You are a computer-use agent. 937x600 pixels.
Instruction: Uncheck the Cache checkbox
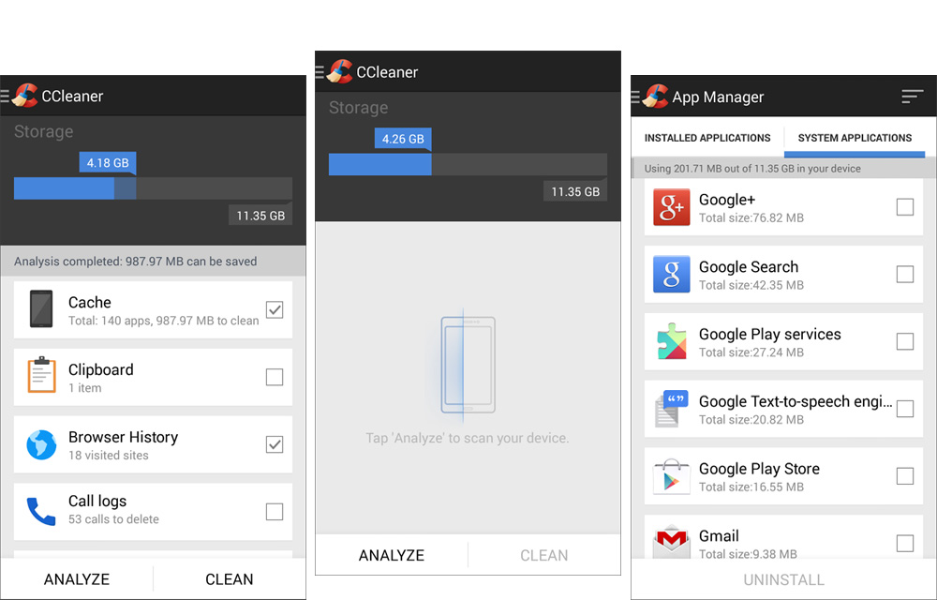tap(275, 309)
